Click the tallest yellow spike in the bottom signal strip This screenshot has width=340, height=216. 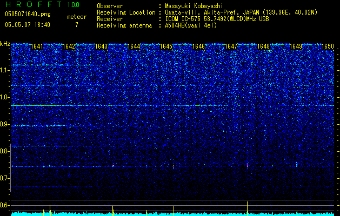click(x=247, y=208)
